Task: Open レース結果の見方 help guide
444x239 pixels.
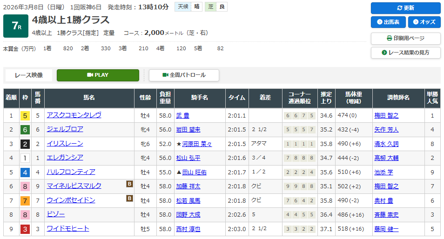Action: point(405,53)
